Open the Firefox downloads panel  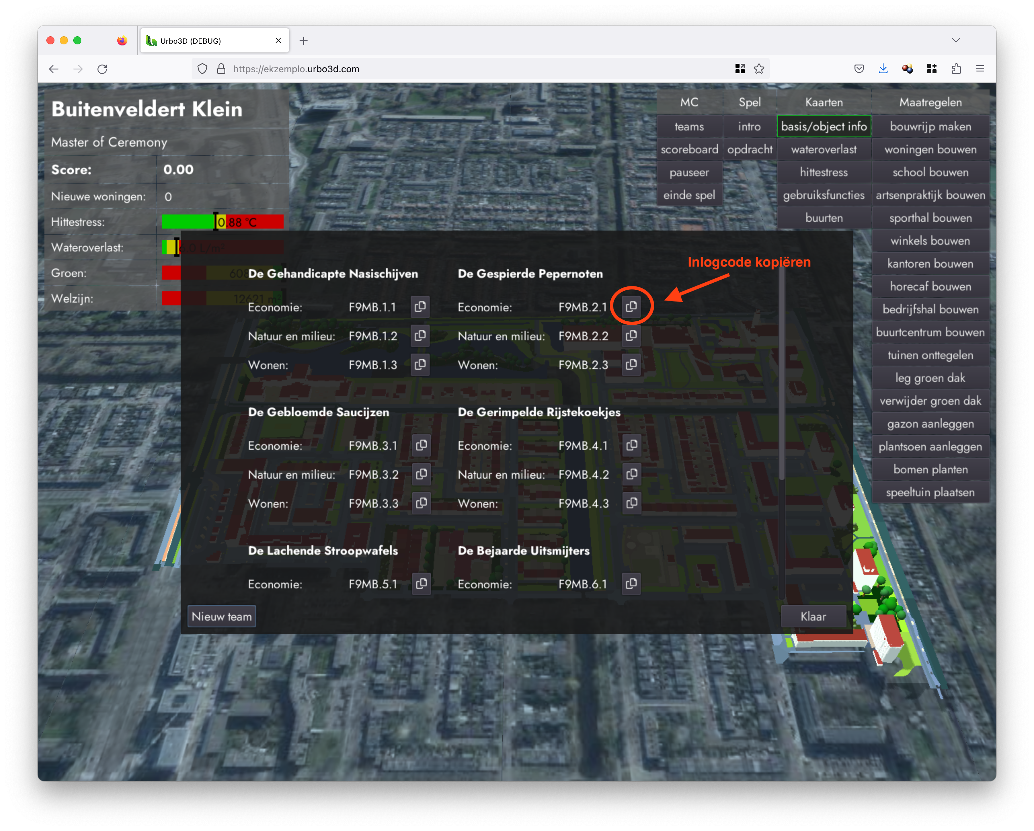pos(883,69)
